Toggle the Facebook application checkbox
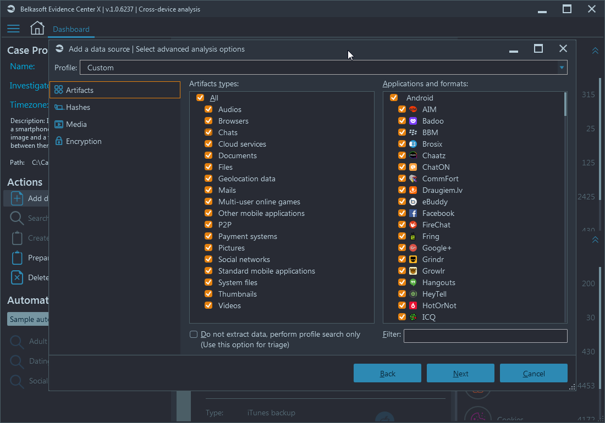The height and width of the screenshot is (423, 605). 402,214
